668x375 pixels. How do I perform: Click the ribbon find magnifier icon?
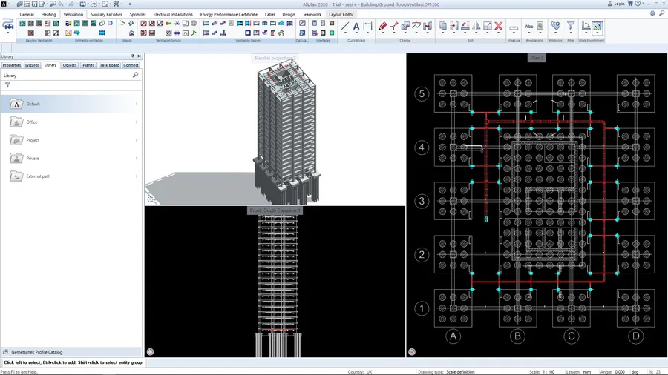[x=661, y=13]
